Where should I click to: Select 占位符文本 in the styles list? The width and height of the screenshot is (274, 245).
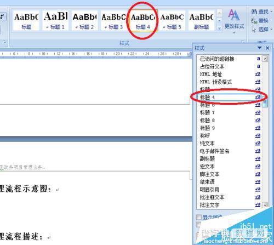(230, 66)
